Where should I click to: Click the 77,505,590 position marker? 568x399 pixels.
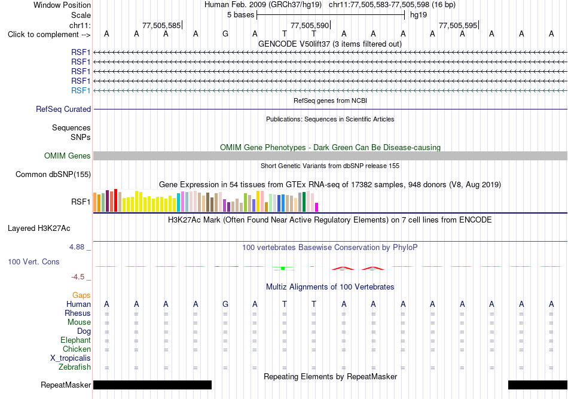(310, 25)
